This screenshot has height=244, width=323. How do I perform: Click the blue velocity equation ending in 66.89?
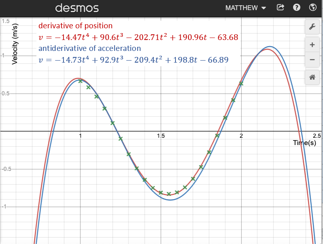click(x=133, y=60)
